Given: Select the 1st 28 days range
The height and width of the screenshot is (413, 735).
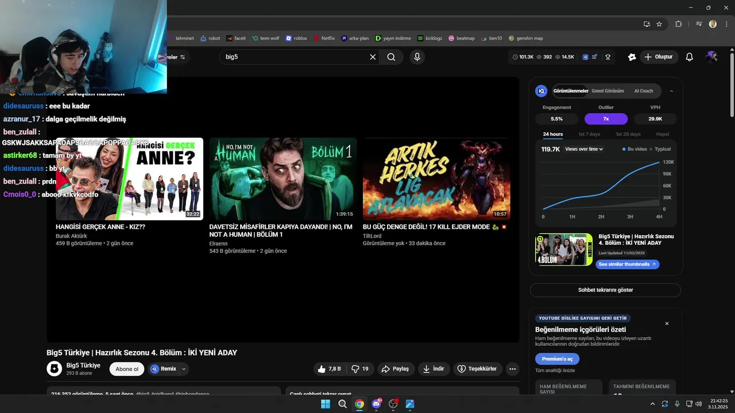Looking at the screenshot, I should (x=628, y=134).
